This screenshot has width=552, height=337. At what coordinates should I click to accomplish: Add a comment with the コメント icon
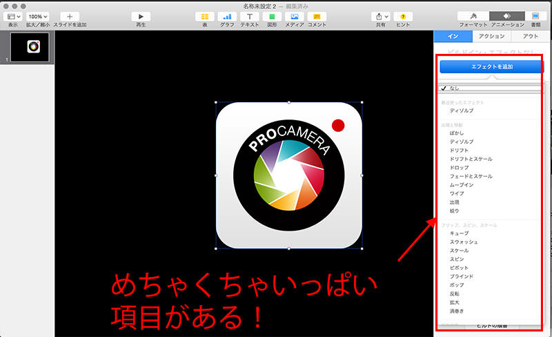point(317,17)
